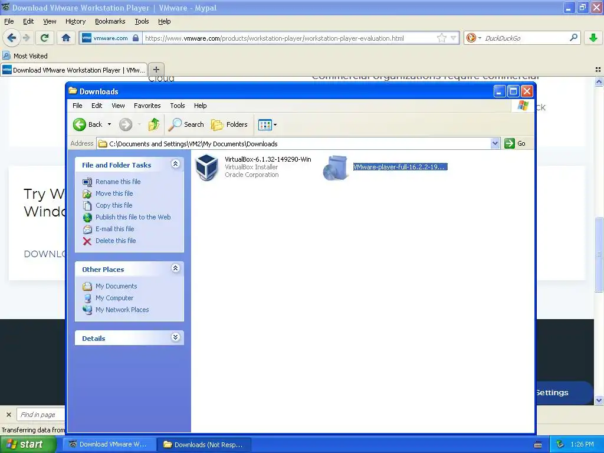
Task: Click Copy this file link
Action: point(114,205)
